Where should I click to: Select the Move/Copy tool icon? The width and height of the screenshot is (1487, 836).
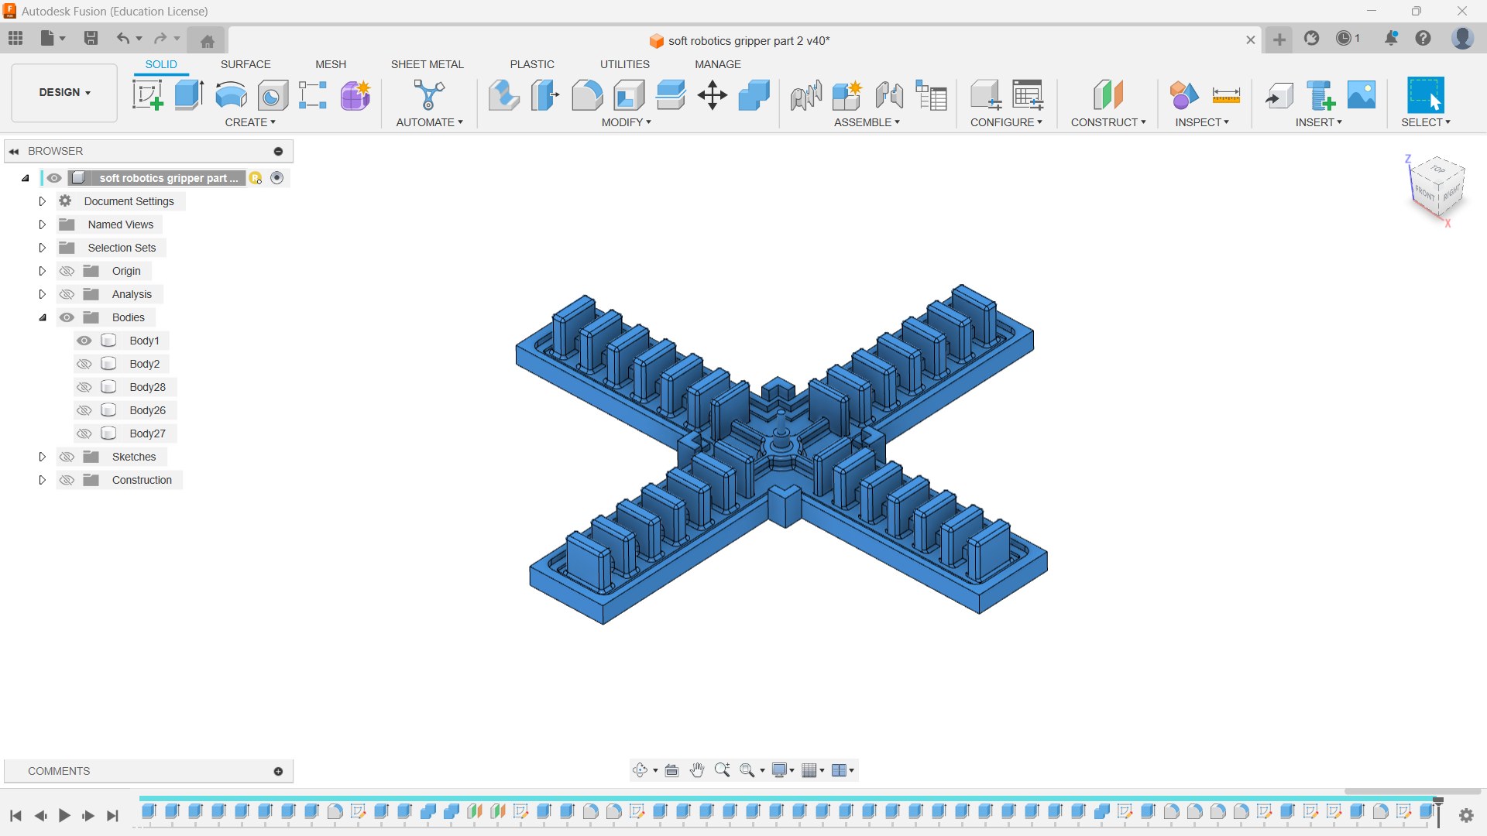712,95
